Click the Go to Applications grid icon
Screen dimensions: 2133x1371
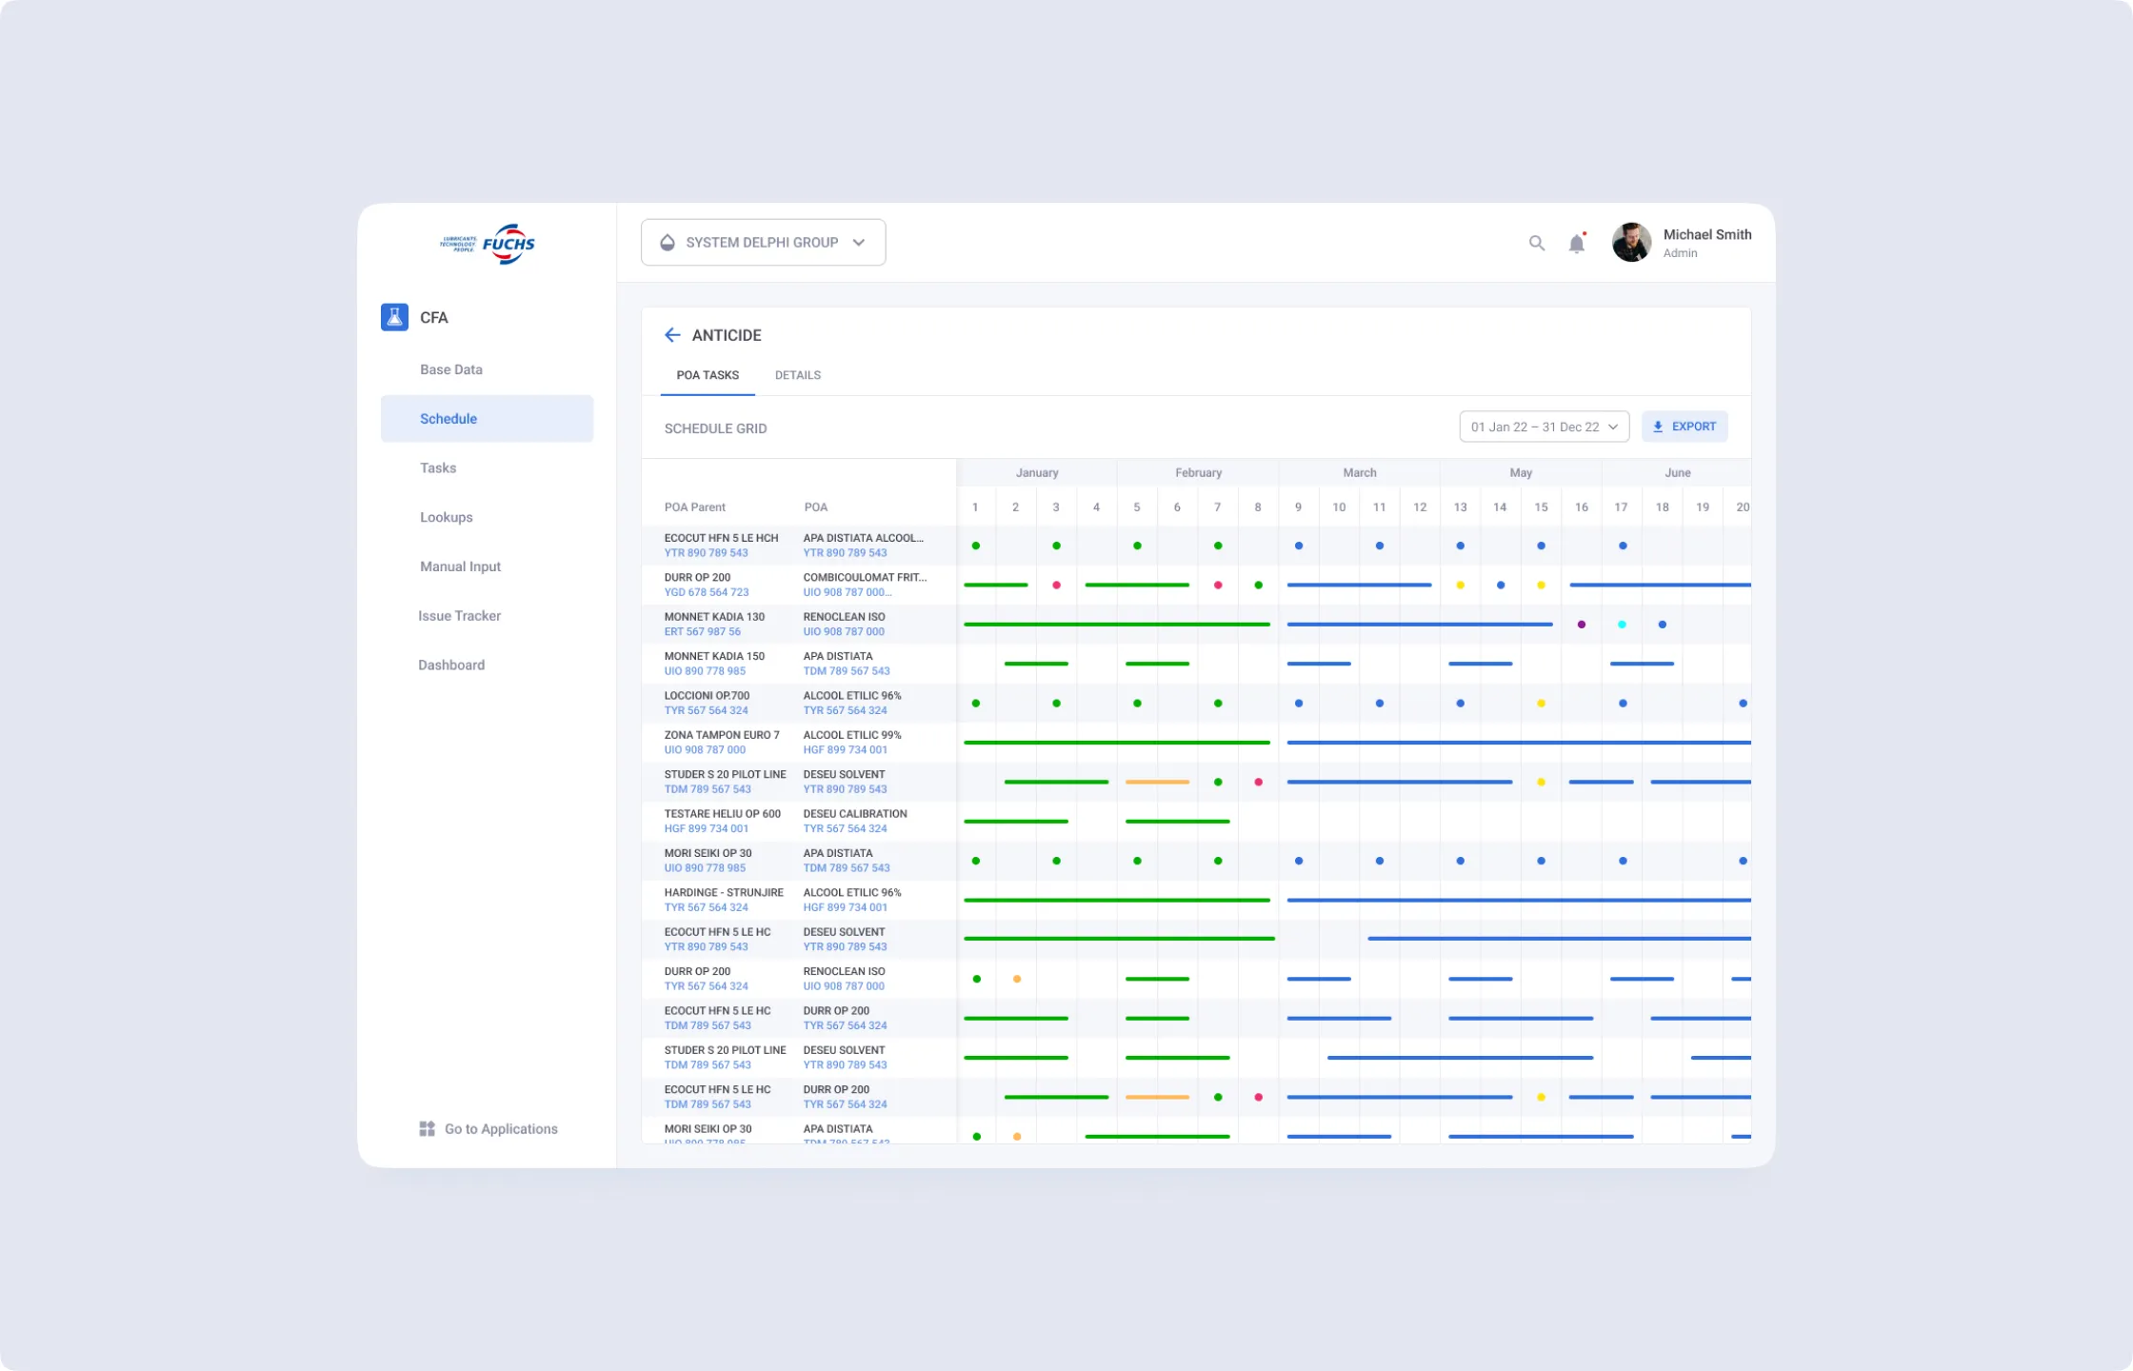point(427,1128)
